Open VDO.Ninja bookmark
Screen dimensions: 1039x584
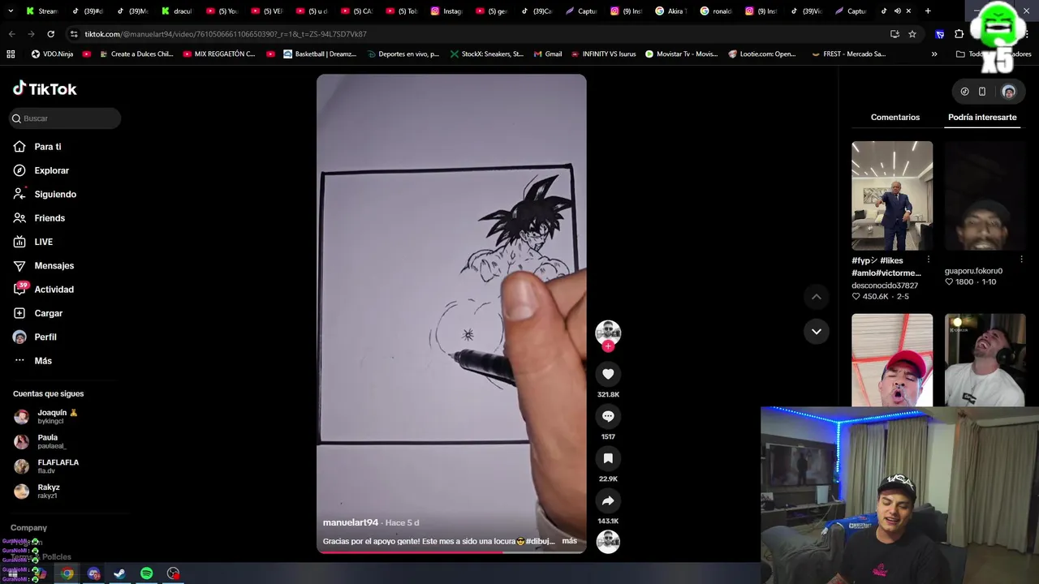[52, 54]
